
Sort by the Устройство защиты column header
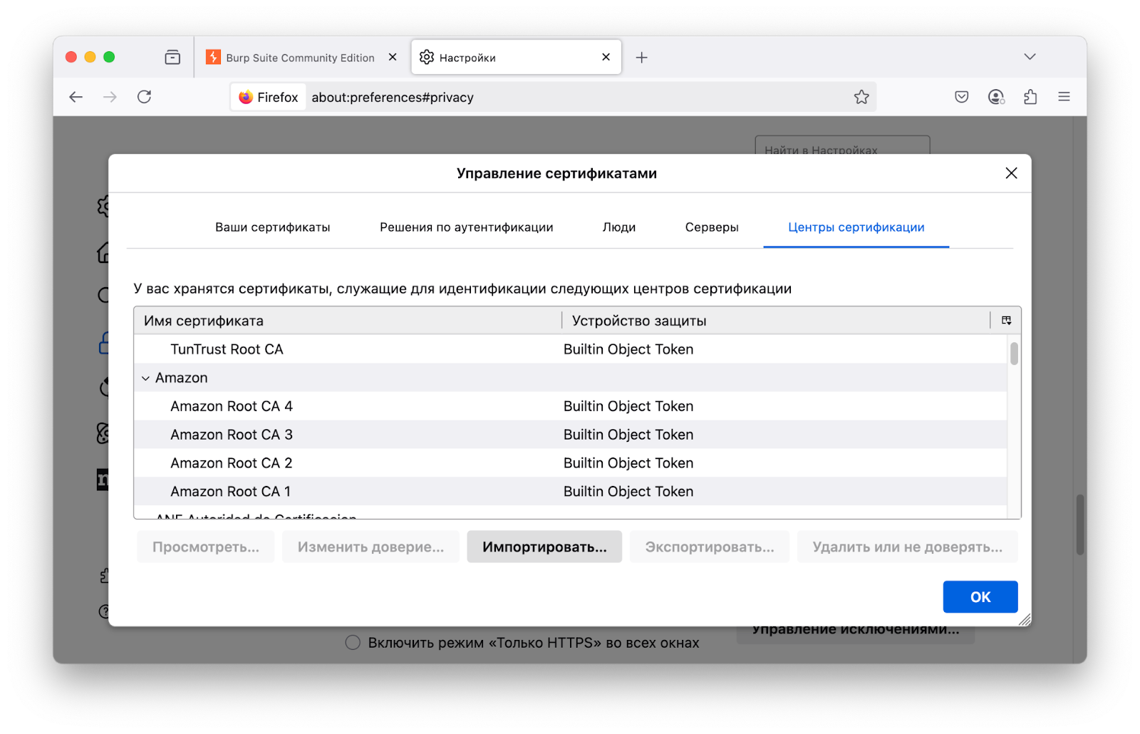776,321
